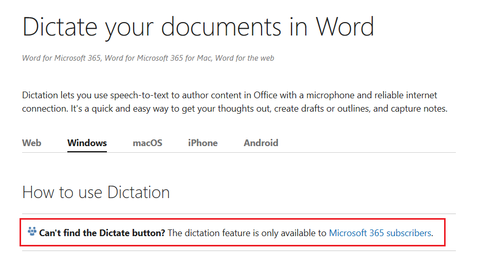
Task: Switch to the iPhone tab
Action: pyautogui.click(x=203, y=143)
